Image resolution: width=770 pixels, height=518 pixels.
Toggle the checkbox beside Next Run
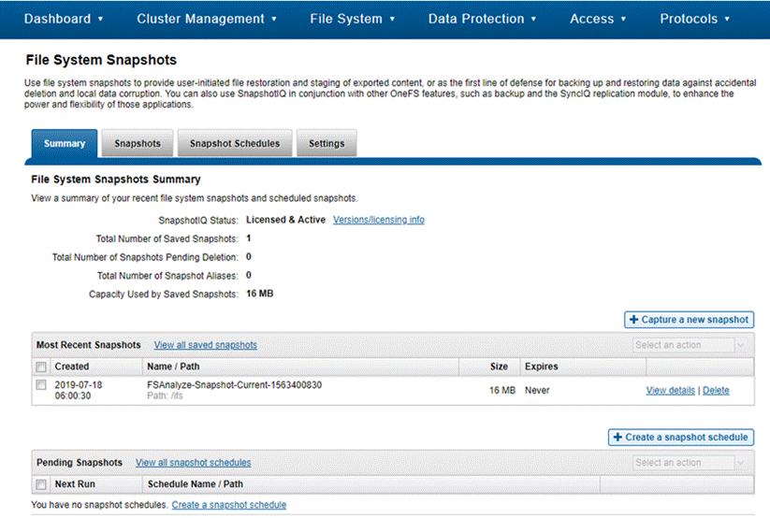pos(41,484)
